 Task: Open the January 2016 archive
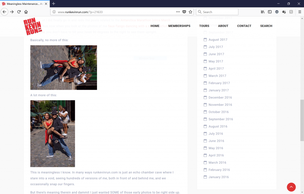(218, 177)
